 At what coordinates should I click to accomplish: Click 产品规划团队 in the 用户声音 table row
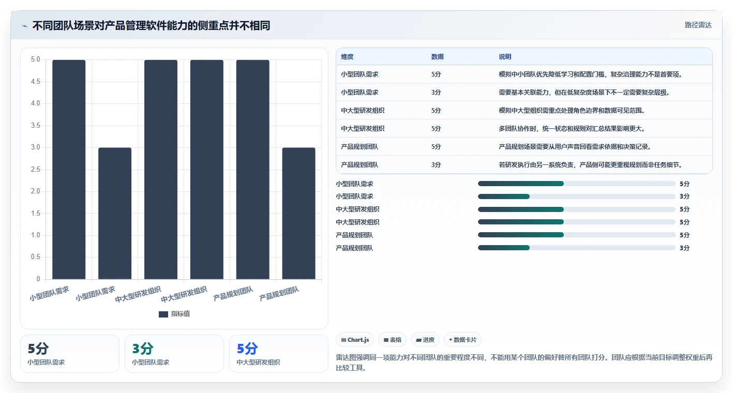(360, 147)
